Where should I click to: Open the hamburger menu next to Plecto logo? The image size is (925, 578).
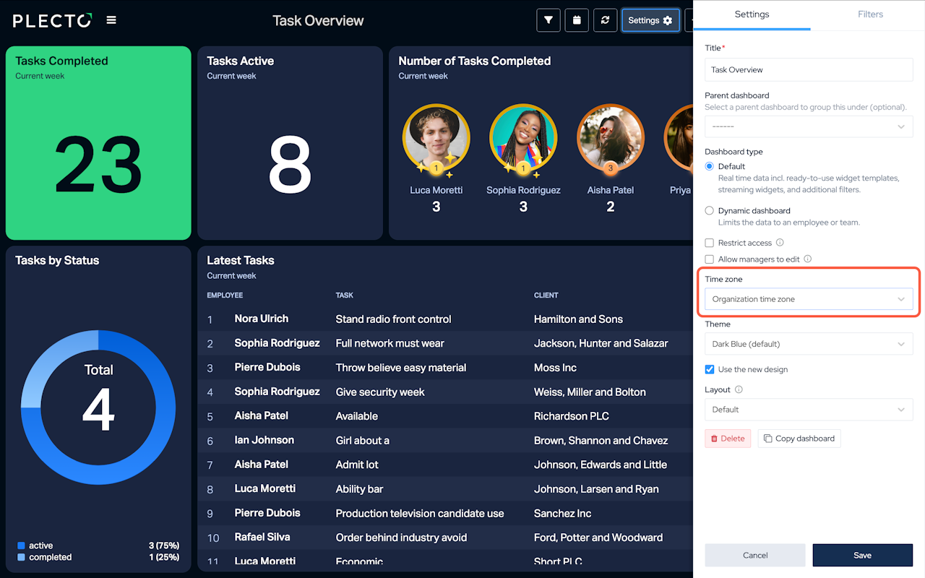[111, 20]
